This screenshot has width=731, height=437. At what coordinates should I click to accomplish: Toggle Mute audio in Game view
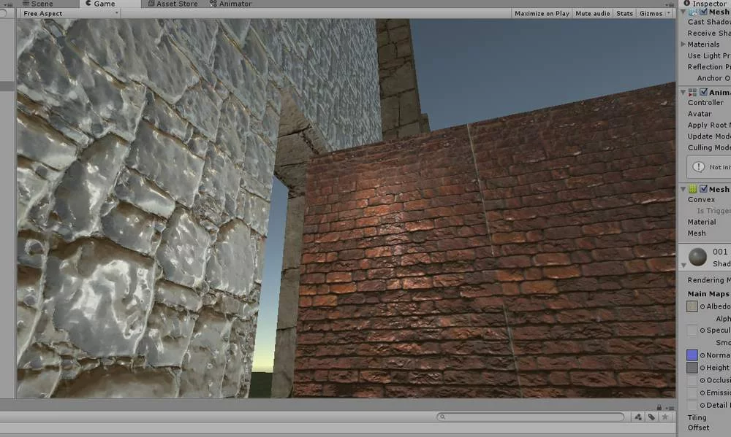pos(593,13)
